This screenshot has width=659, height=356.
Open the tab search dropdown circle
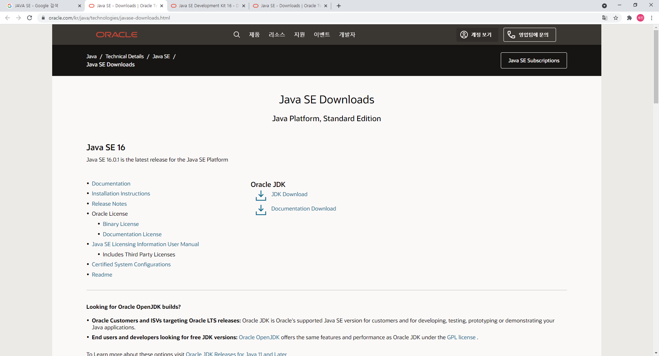click(x=604, y=6)
